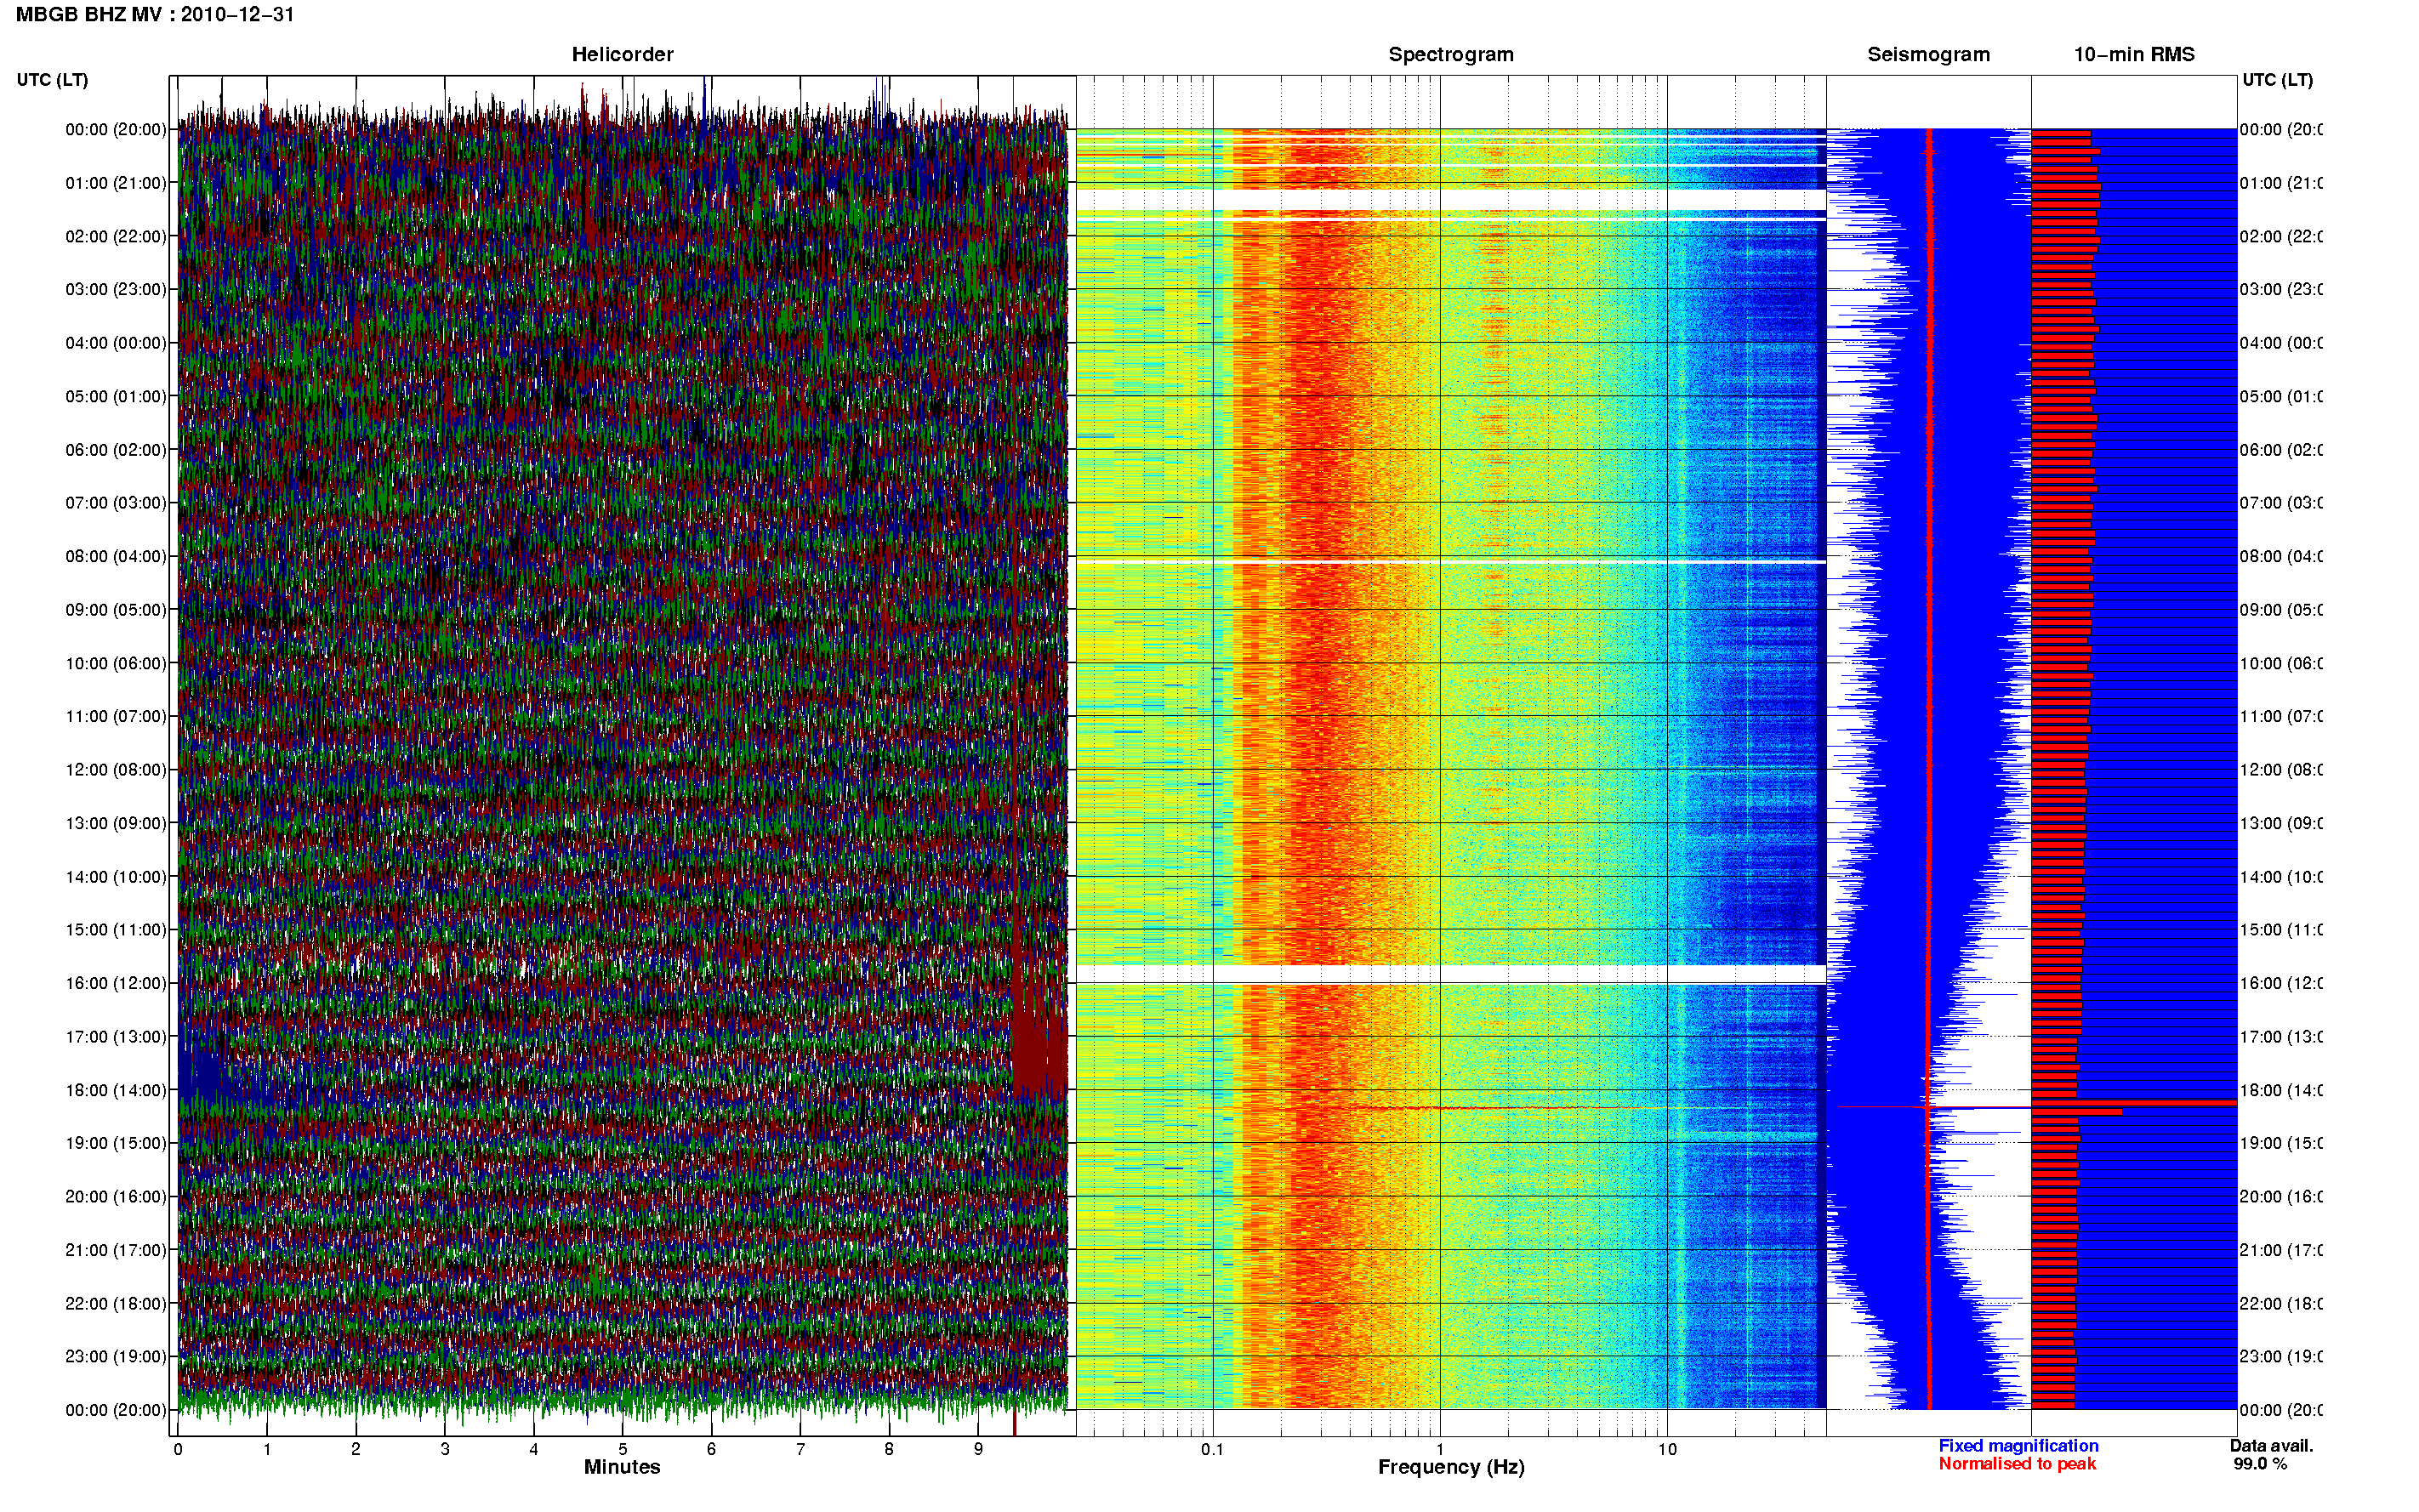Click the left time label '13:00 (09:00)'

[116, 823]
